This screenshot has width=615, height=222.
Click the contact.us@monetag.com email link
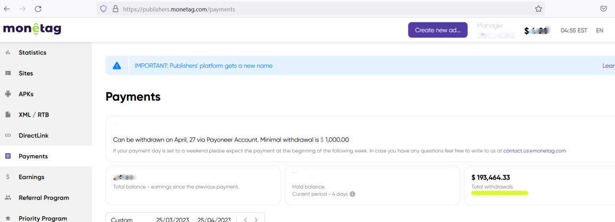535,150
